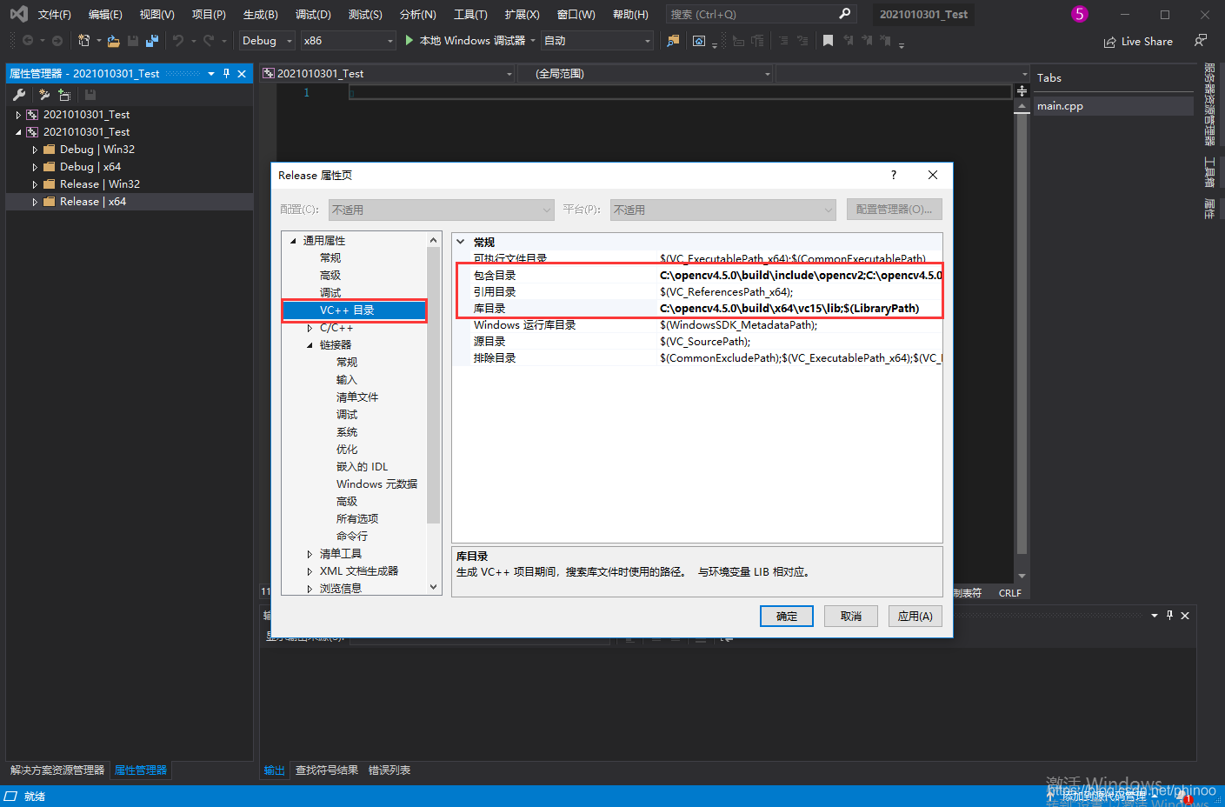This screenshot has width=1225, height=807.
Task: Switch to 解决方案资源管理器 tab
Action: point(57,770)
